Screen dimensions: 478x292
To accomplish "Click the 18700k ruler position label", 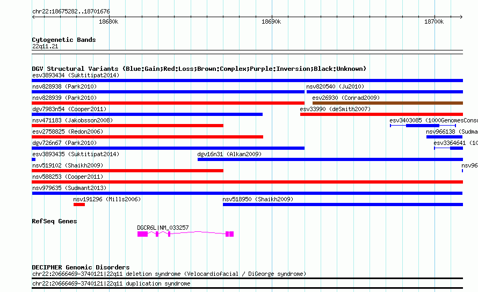I will pyautogui.click(x=434, y=21).
